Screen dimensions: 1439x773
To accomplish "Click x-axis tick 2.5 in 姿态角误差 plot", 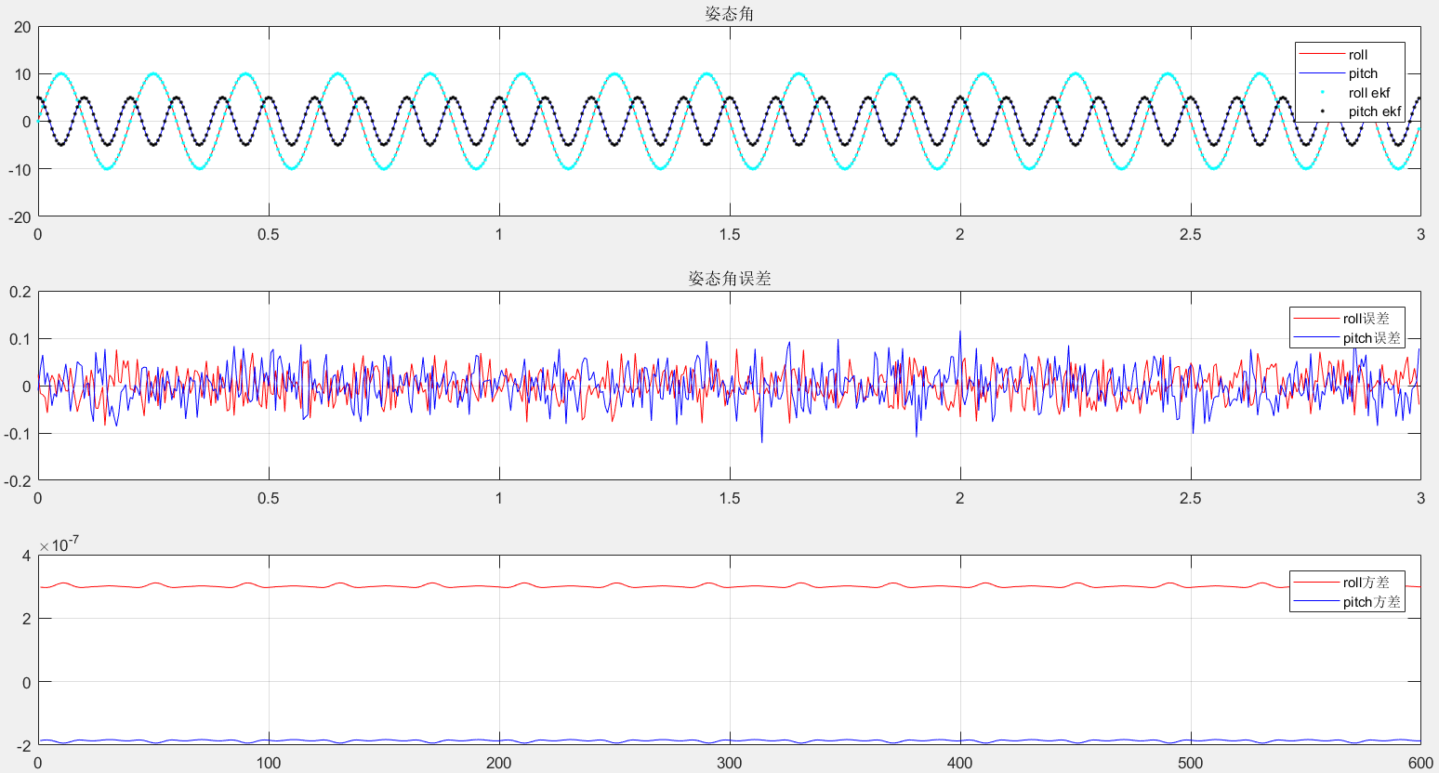I will pyautogui.click(x=1191, y=498).
